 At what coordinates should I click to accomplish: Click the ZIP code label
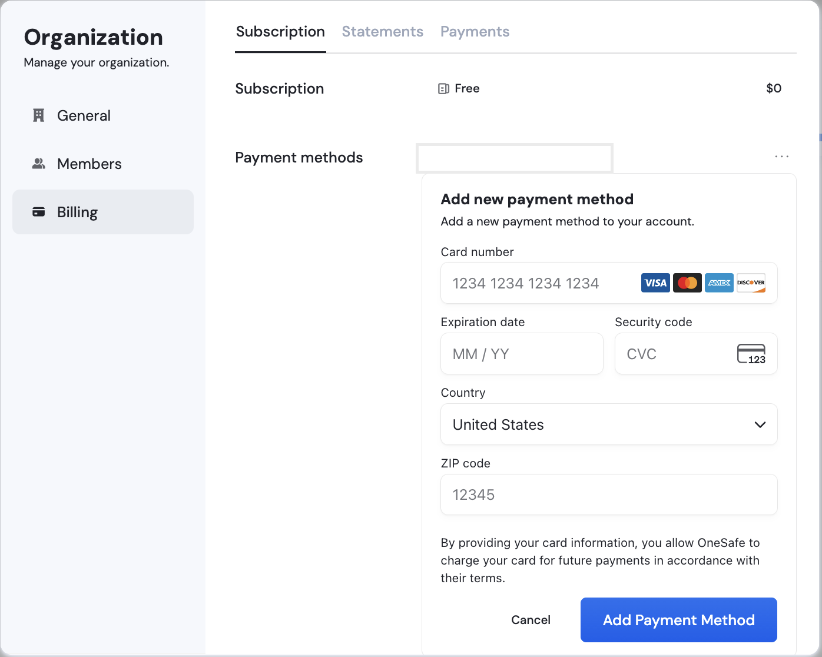coord(465,463)
